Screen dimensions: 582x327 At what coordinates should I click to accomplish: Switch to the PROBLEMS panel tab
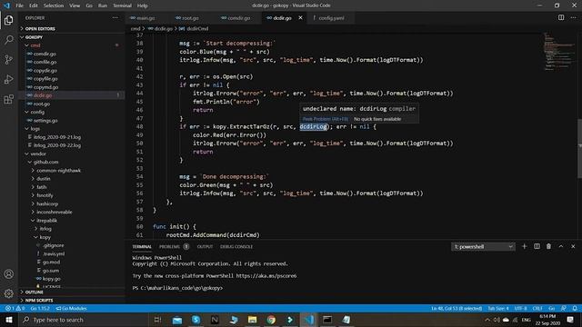coord(170,246)
